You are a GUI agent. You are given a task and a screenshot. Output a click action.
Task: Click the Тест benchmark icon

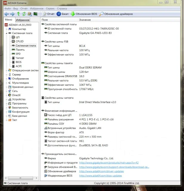[10, 120]
